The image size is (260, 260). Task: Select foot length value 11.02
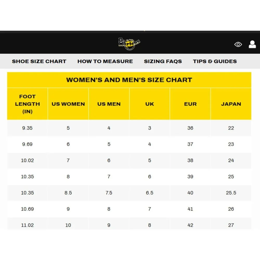27,225
